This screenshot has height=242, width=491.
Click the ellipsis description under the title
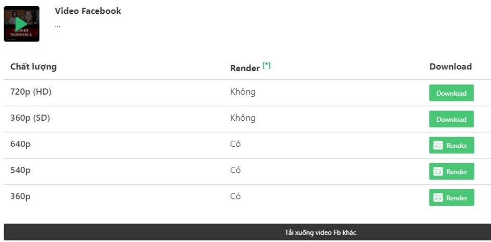(58, 26)
